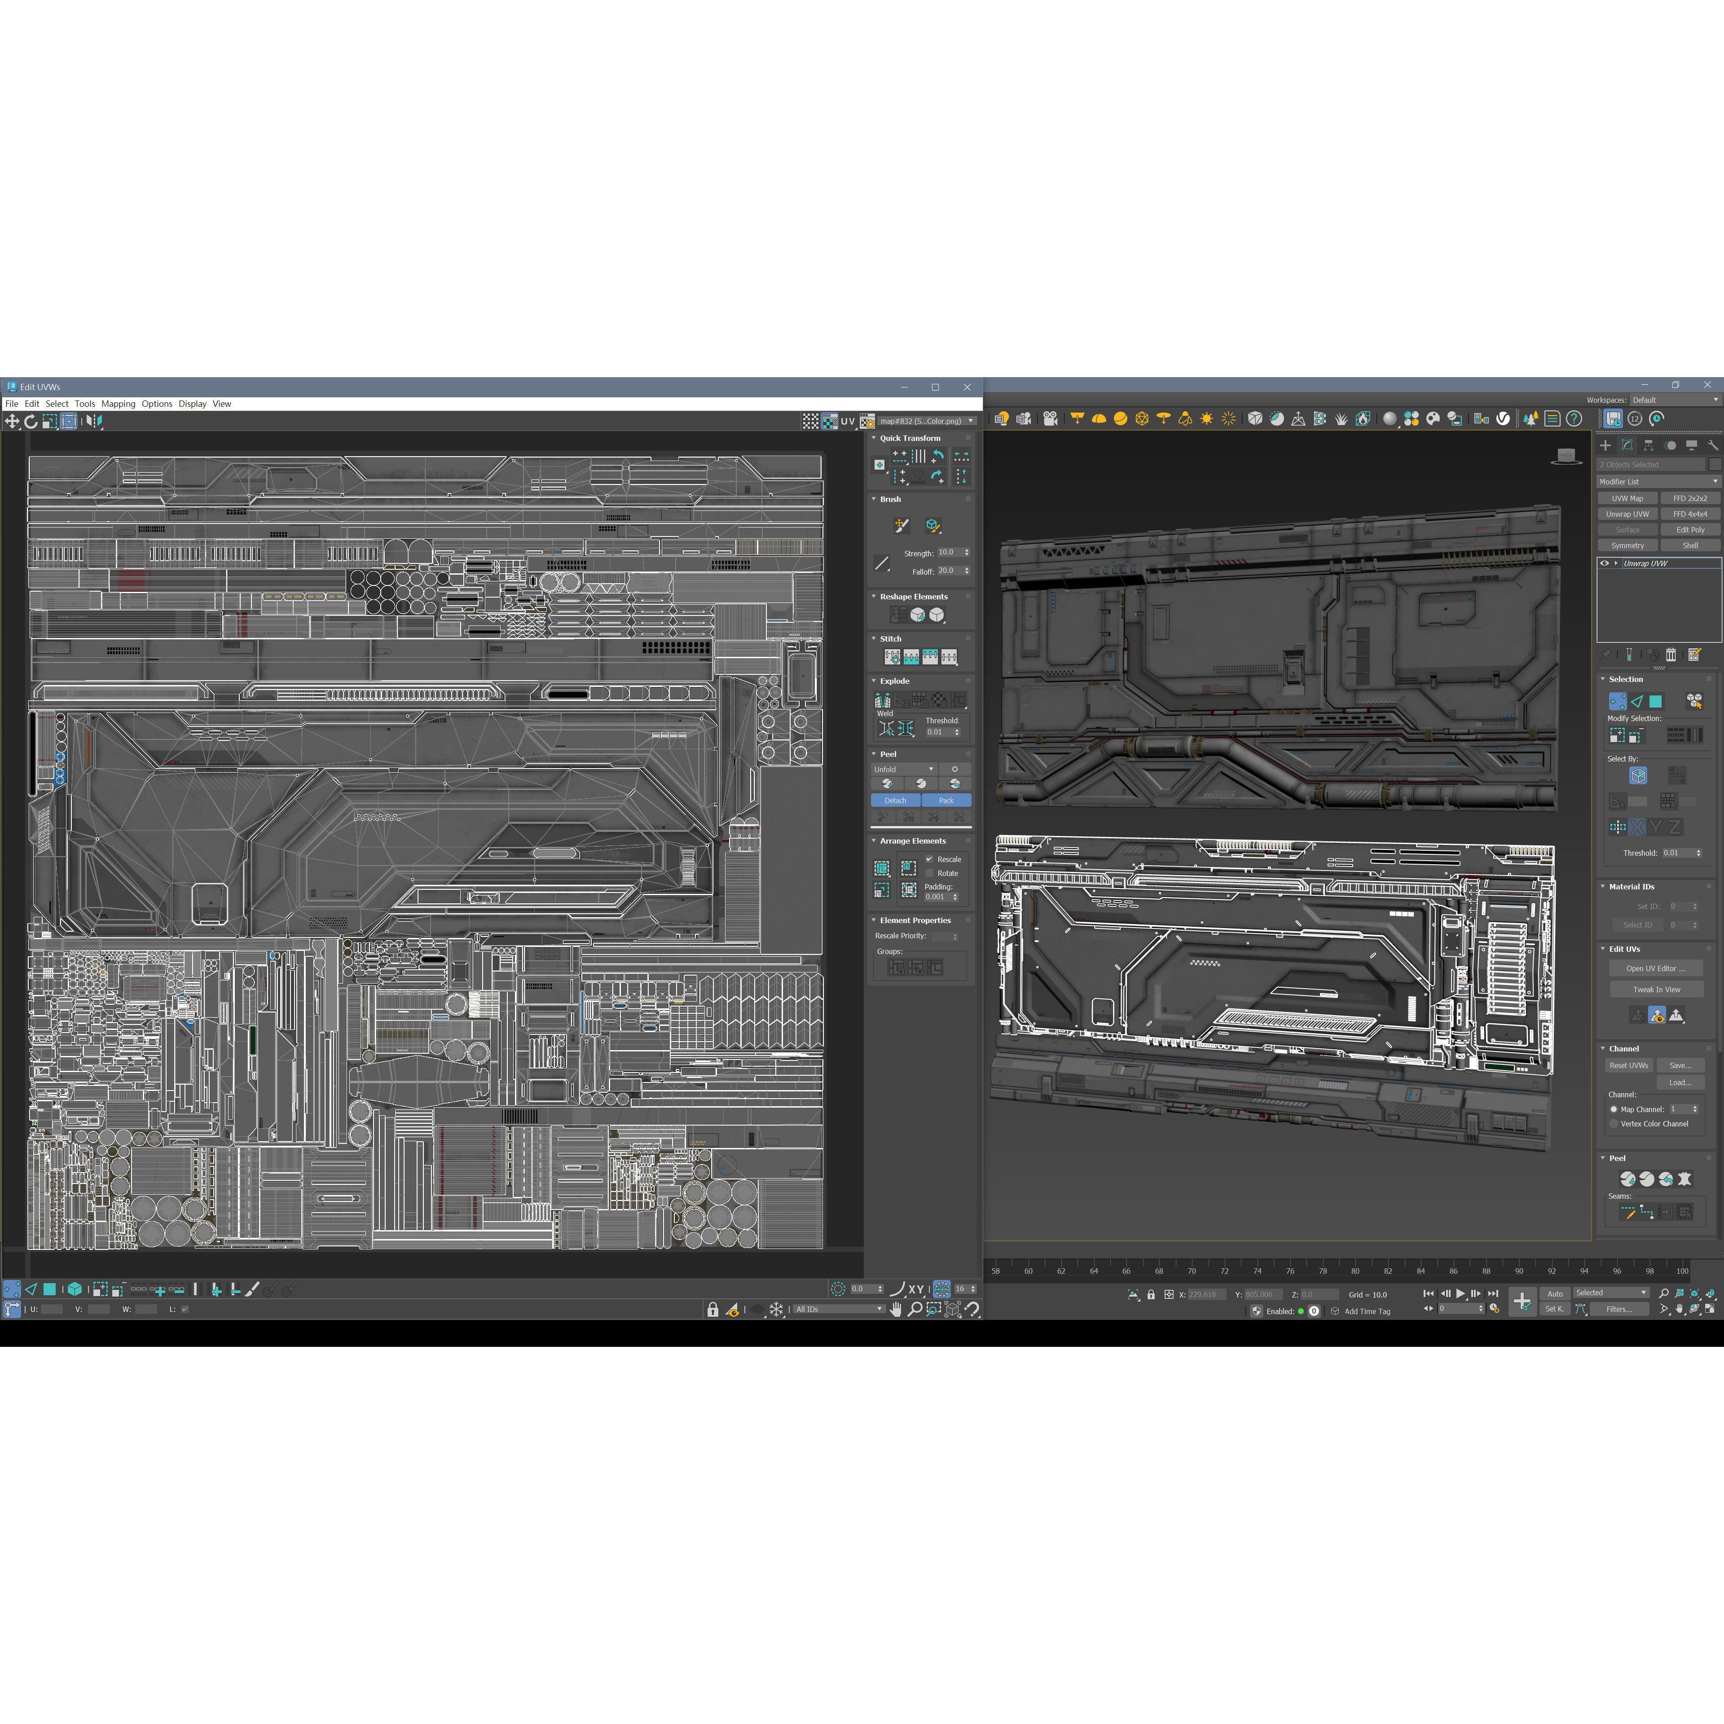Screen dimensions: 1724x1724
Task: Toggle the lock selection padlock in UV editor
Action: point(713,1309)
